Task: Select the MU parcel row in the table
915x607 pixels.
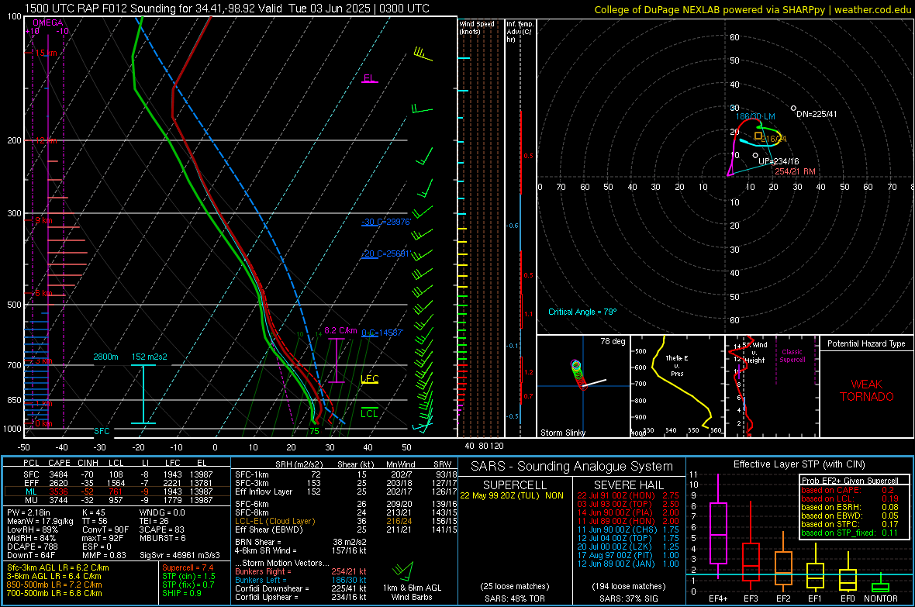Action: coord(117,500)
